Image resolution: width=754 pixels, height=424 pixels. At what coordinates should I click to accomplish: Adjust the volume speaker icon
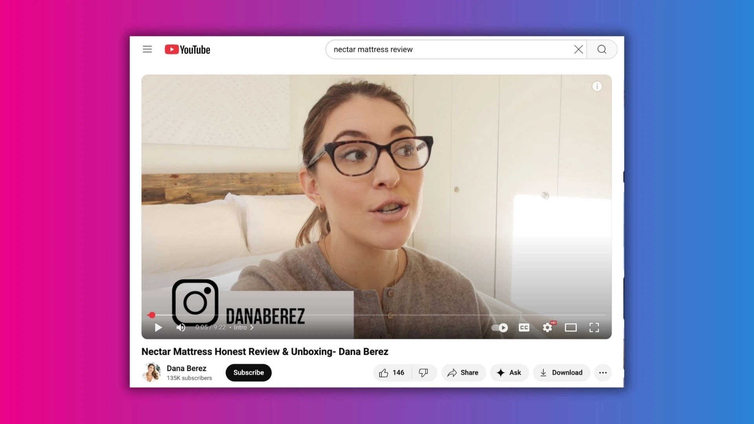click(181, 327)
